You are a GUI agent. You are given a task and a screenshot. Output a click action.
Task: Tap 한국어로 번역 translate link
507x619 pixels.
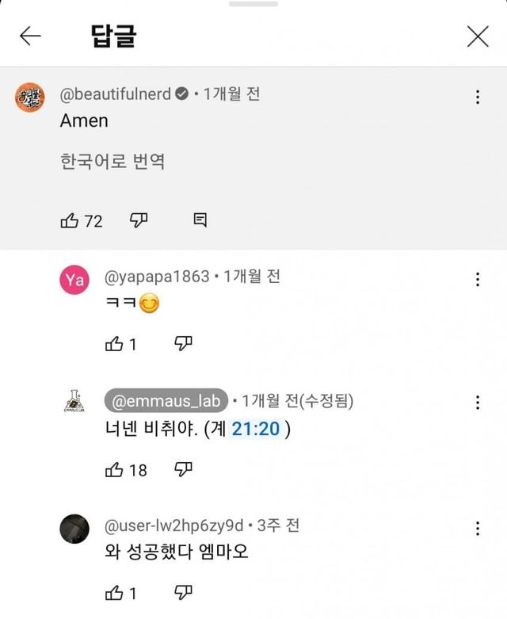pyautogui.click(x=112, y=162)
